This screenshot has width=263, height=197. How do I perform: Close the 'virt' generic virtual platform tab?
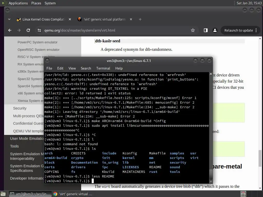pyautogui.click(x=131, y=19)
